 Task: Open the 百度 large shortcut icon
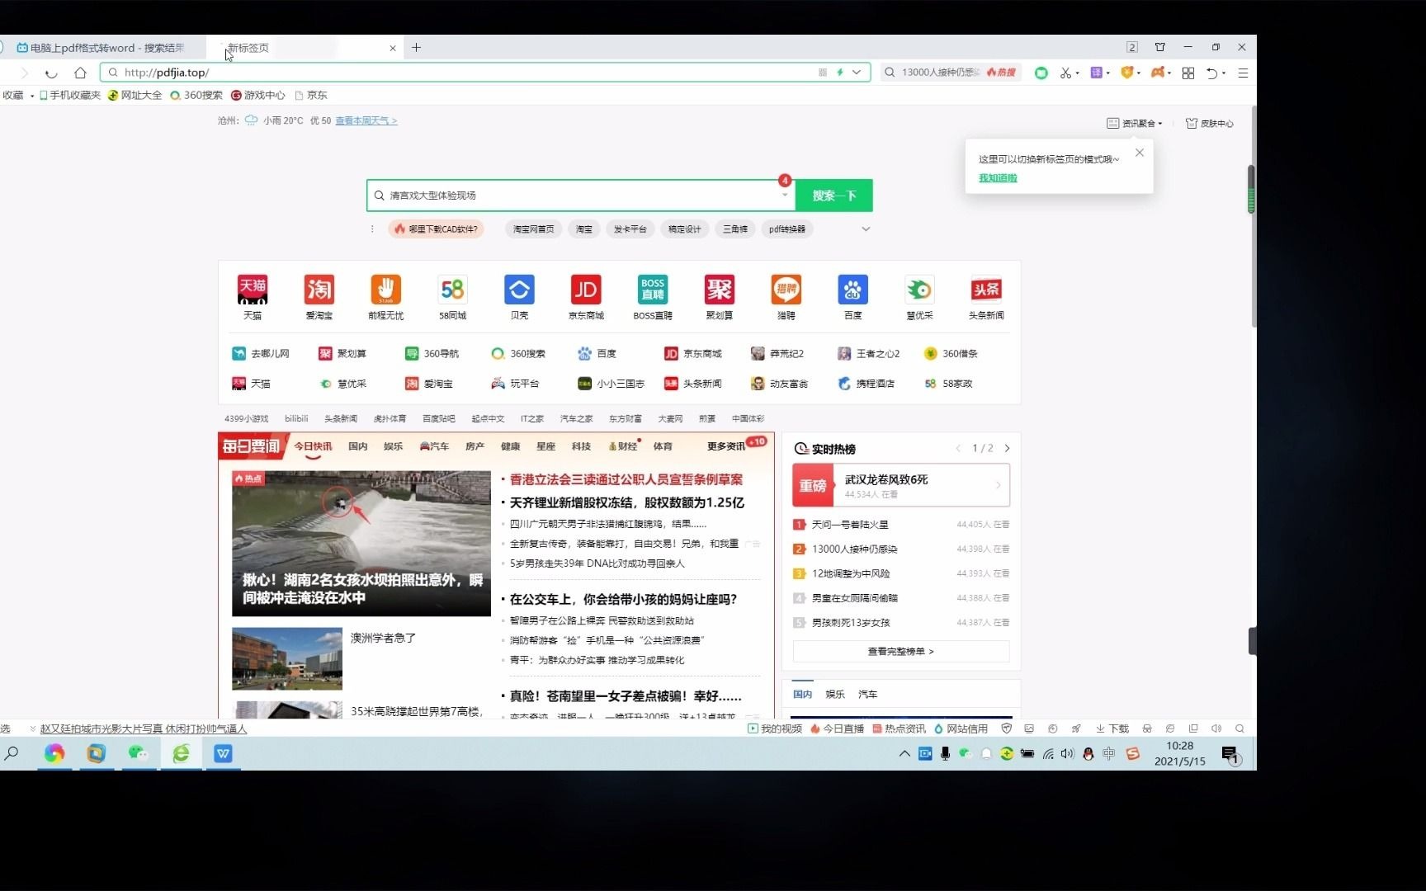click(853, 290)
